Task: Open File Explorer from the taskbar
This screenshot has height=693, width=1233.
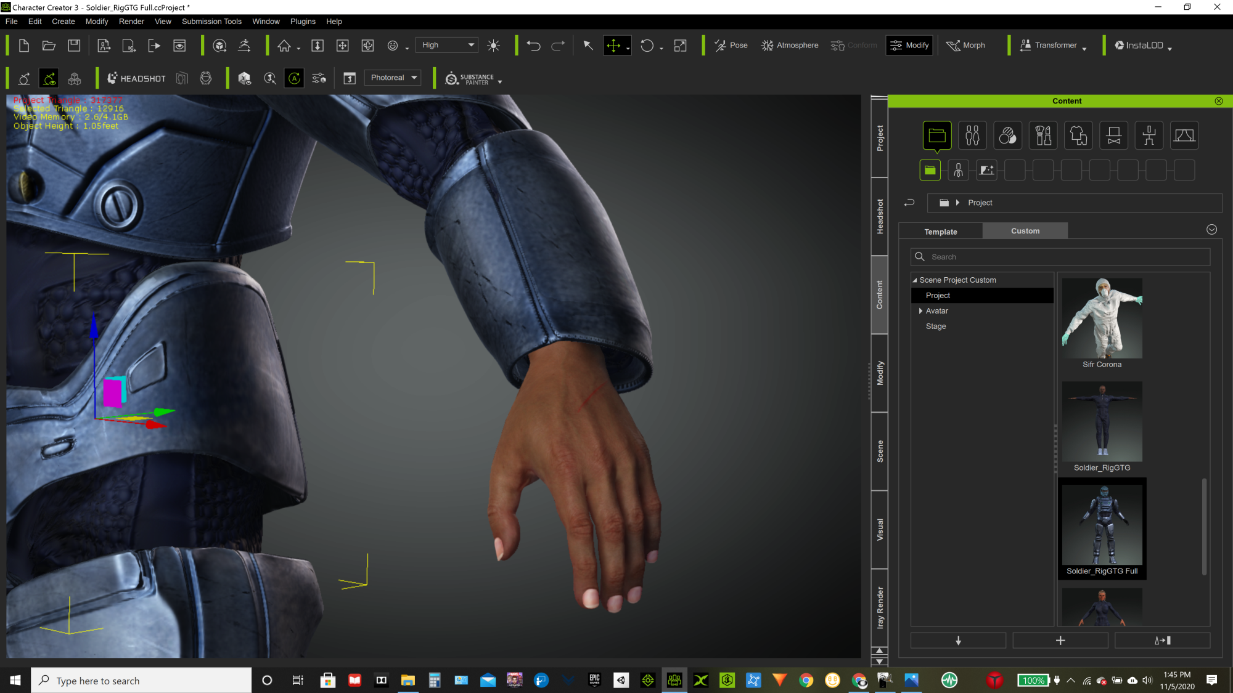Action: tap(408, 680)
